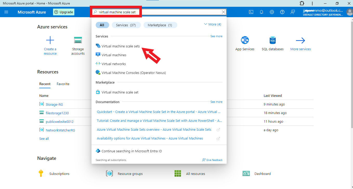Open Availability options for Azure Virtual Machines

(150, 138)
